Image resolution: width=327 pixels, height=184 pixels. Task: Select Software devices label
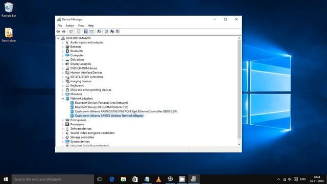click(81, 129)
